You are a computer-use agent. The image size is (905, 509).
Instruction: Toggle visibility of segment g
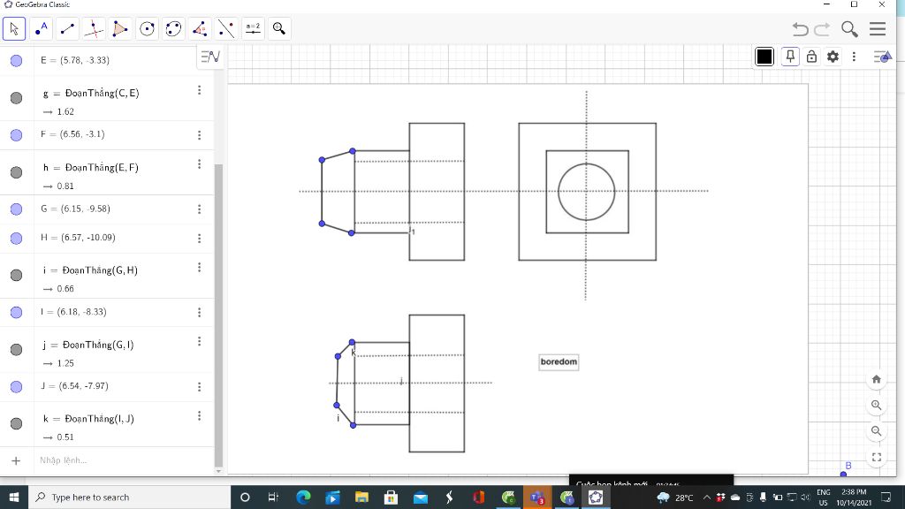[x=16, y=98]
